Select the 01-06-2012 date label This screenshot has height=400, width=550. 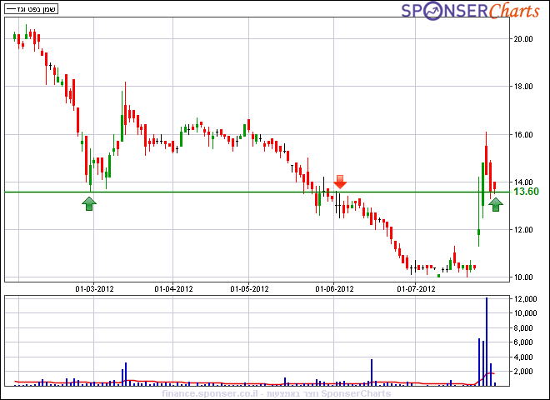(334, 289)
